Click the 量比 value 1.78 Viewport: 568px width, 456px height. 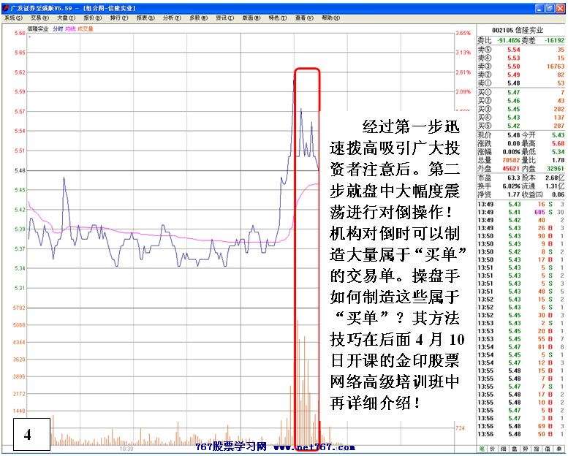pyautogui.click(x=558, y=160)
